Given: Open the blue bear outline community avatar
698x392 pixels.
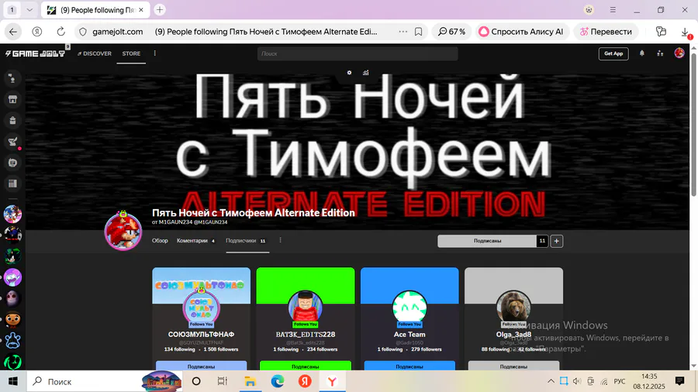Looking at the screenshot, I should coord(12,341).
